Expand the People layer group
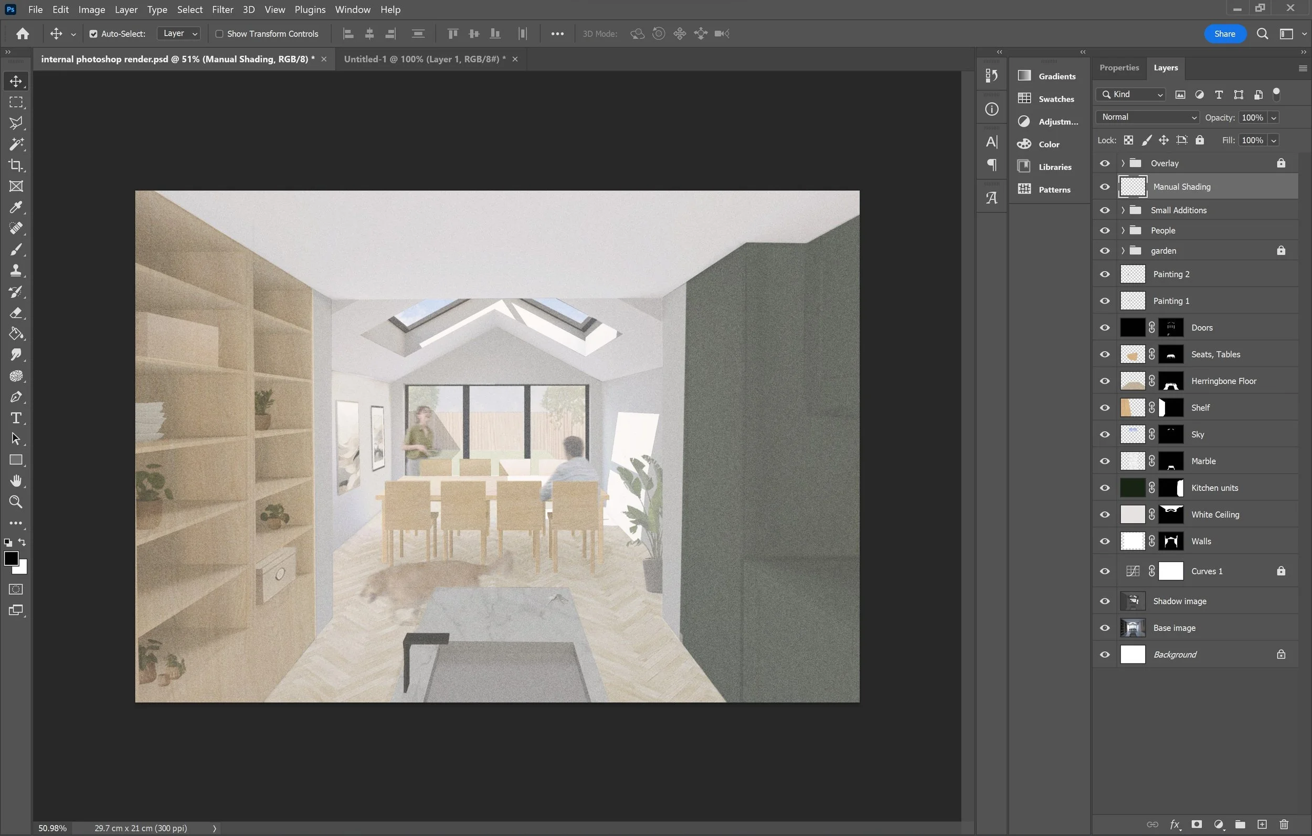This screenshot has width=1312, height=836. click(1123, 230)
